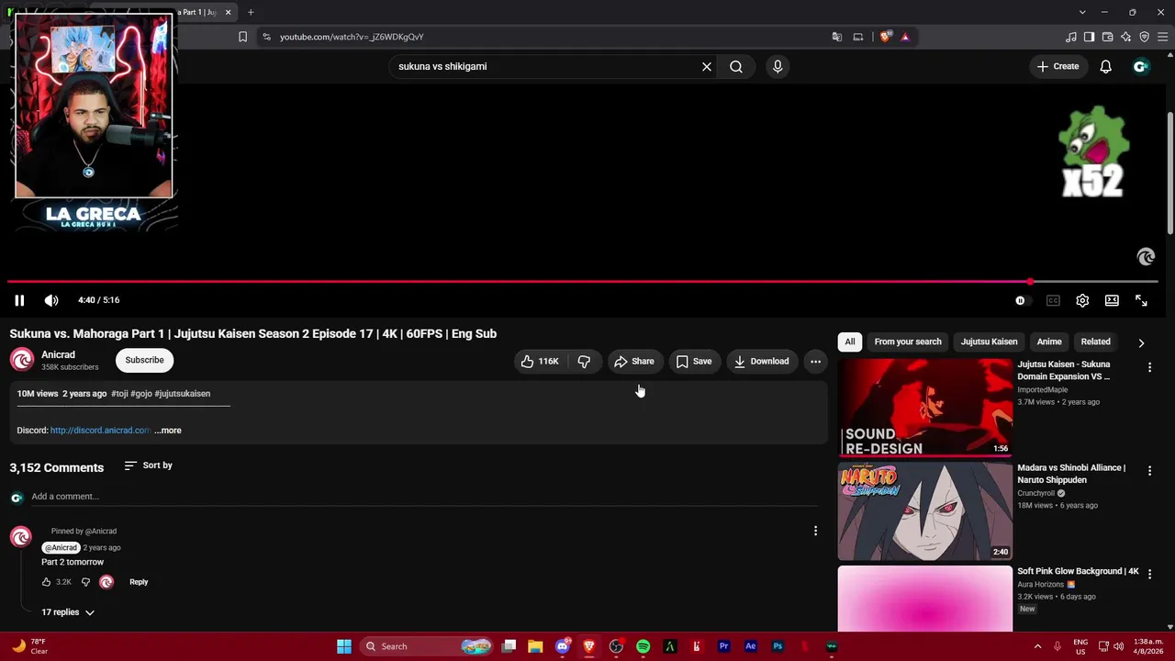
Task: Open the Discord link in the description
Action: [100, 431]
